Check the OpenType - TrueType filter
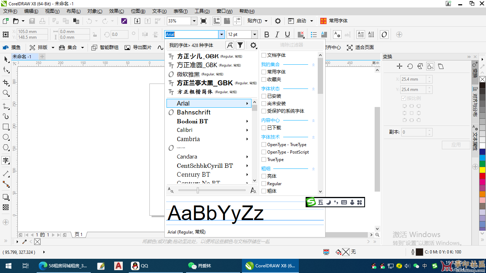Viewport: 486px width, 273px height. click(x=264, y=145)
